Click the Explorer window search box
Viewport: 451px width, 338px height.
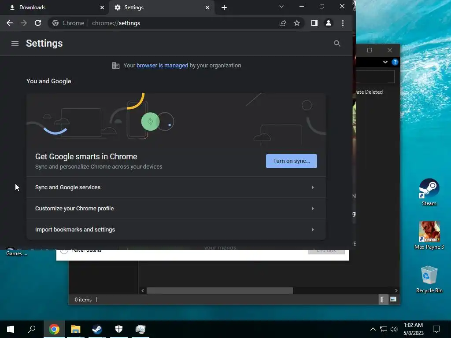click(375, 77)
